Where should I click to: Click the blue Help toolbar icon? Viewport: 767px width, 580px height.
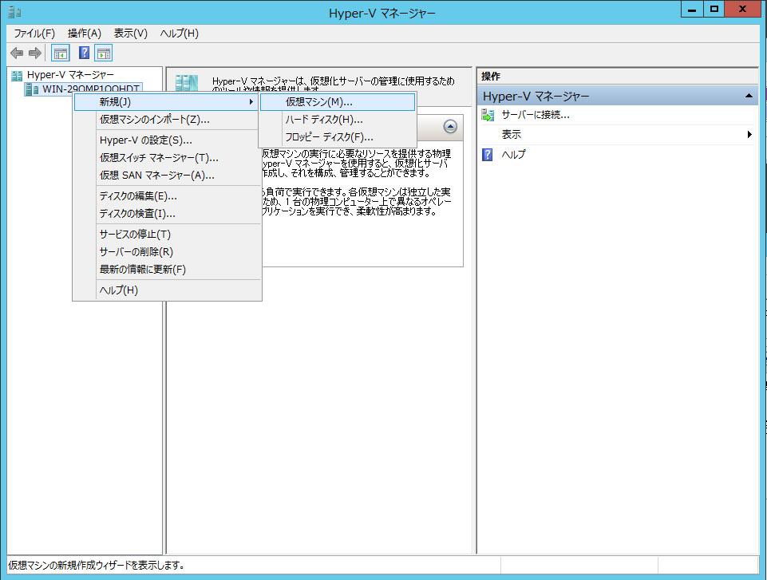(84, 53)
